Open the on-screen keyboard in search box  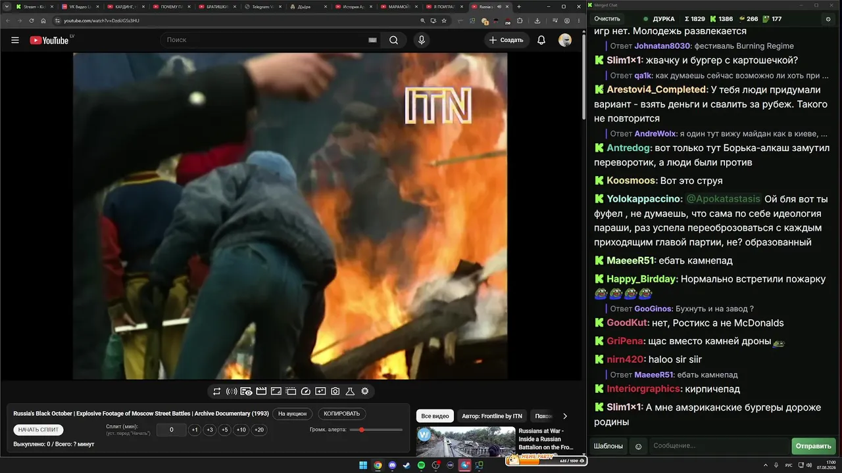pyautogui.click(x=372, y=40)
